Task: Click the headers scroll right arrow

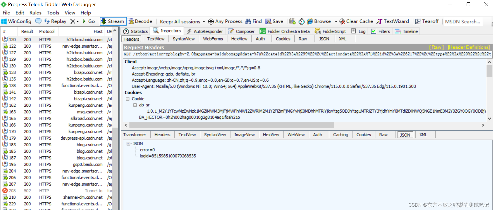Action: (483, 125)
